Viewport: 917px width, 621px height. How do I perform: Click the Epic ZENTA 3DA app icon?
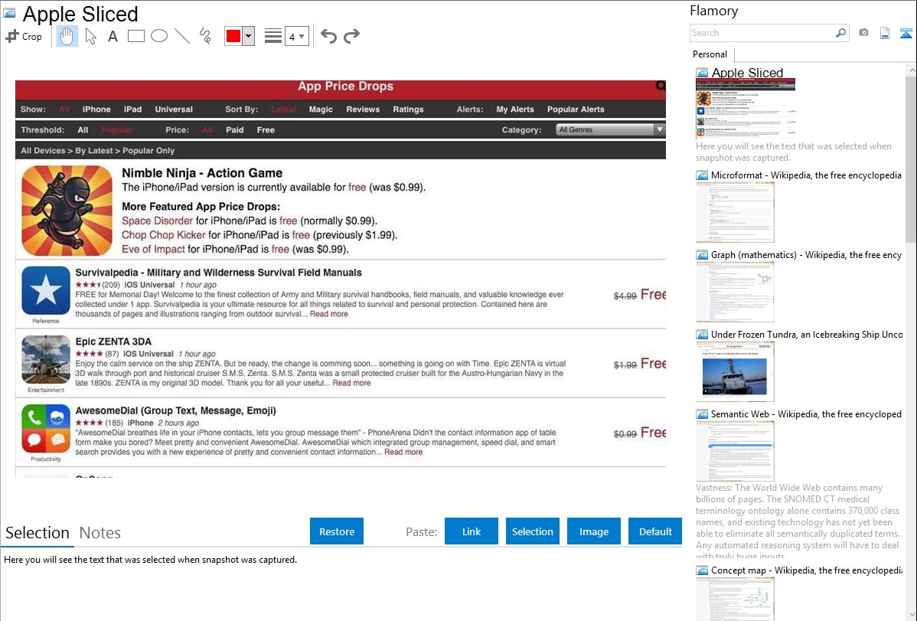[x=46, y=360]
